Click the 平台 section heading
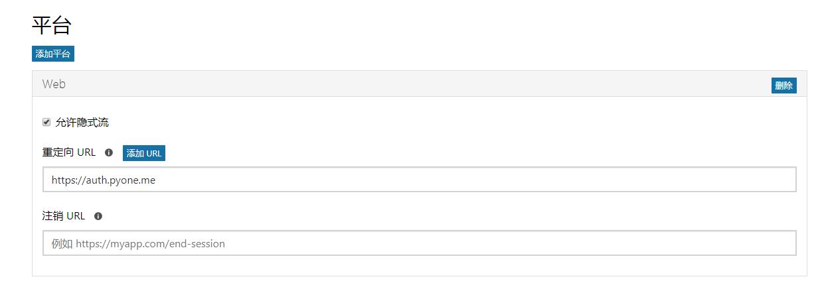 pos(52,26)
